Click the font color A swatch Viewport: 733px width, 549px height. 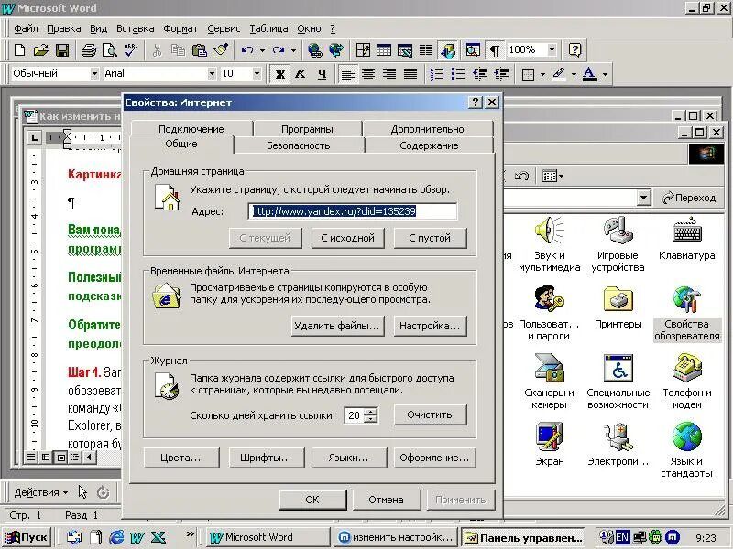pyautogui.click(x=589, y=74)
